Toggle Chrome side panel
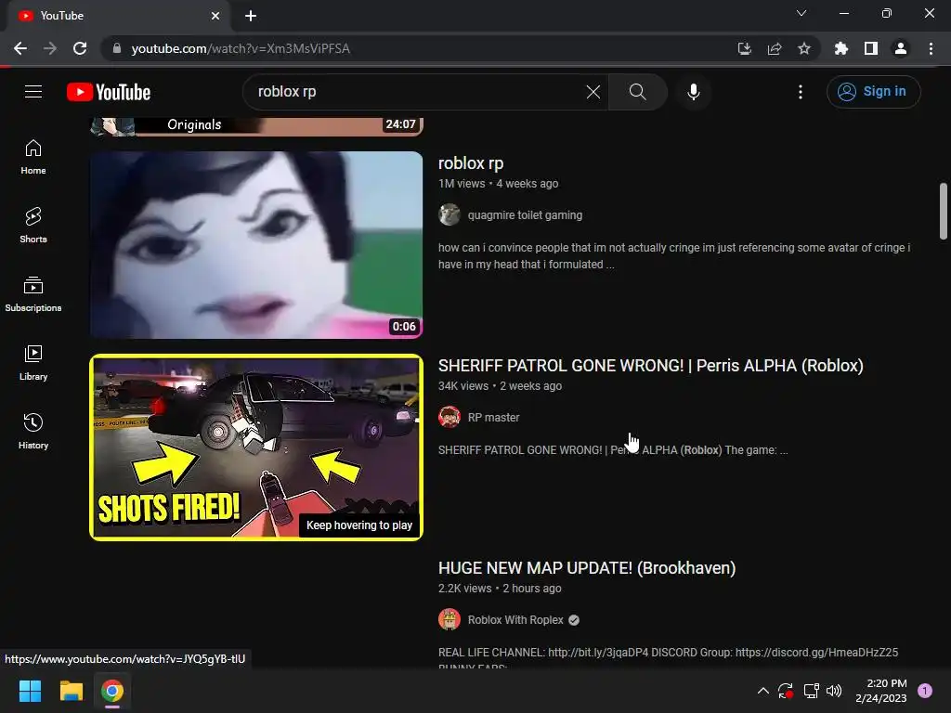 [x=871, y=48]
